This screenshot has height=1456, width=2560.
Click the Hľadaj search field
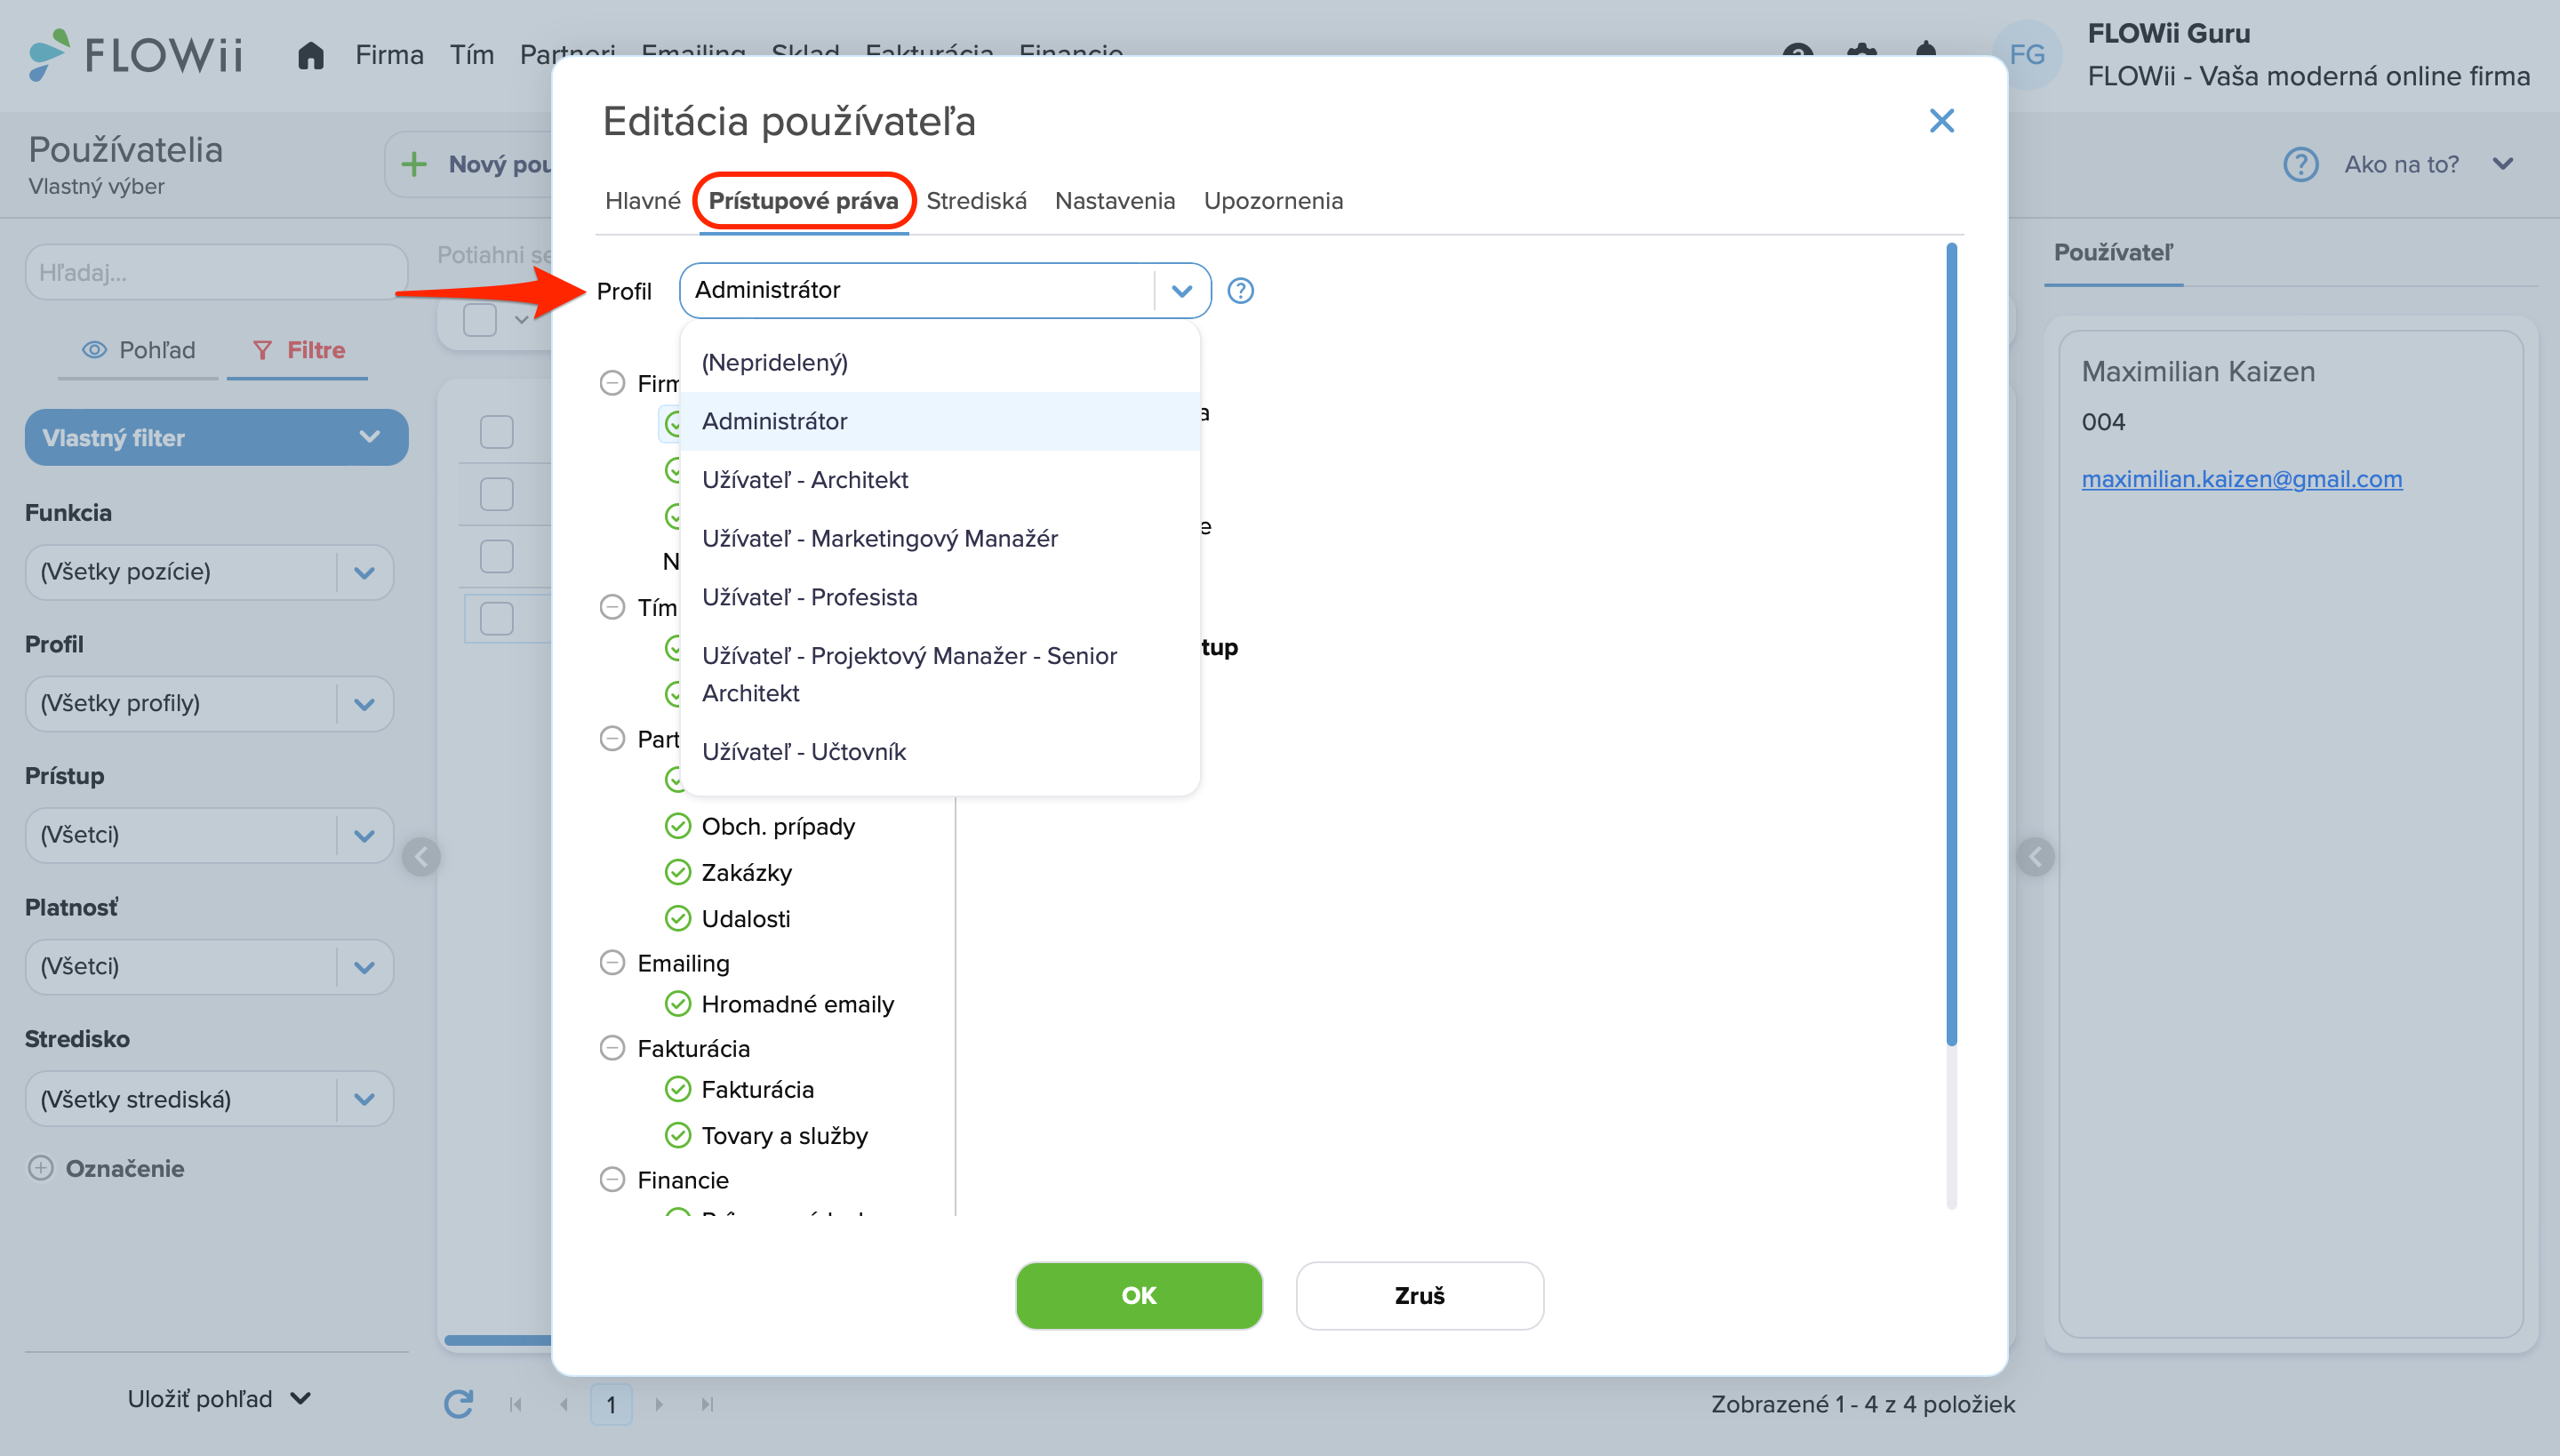(x=216, y=272)
